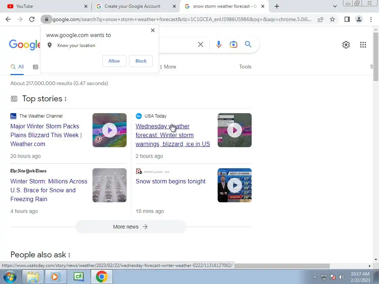
Task: Click the address bar URL field
Action: pos(182,19)
